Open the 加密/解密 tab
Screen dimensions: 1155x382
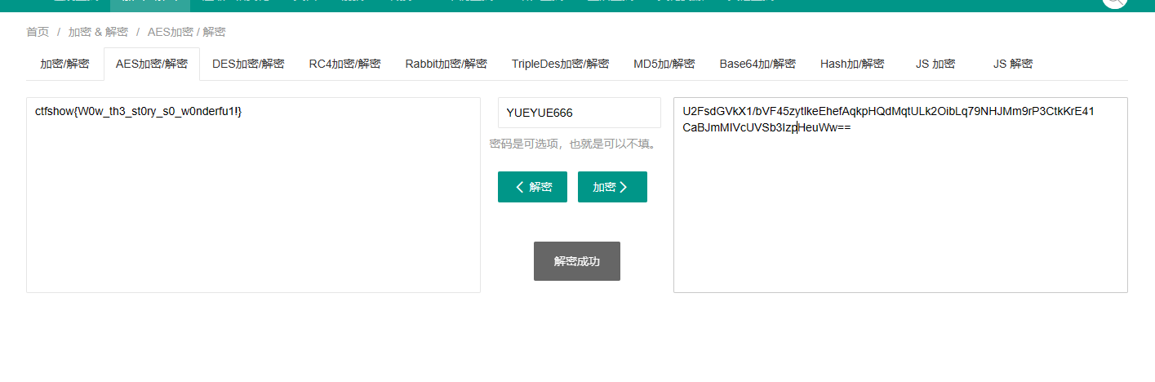pos(64,64)
